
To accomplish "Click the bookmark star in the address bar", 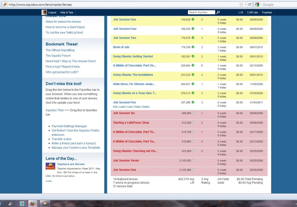I will (241, 5).
